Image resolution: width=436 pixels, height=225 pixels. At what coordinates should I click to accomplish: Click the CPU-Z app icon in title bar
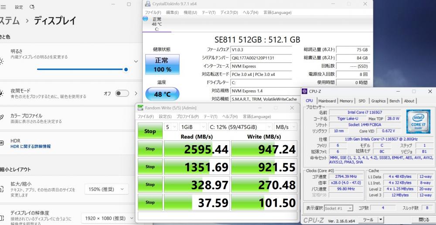point(304,92)
